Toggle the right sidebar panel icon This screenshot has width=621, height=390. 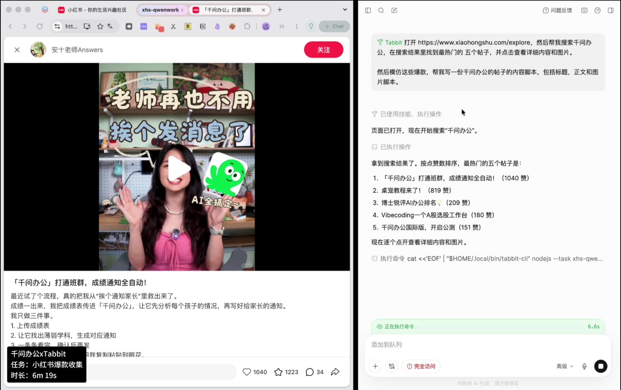click(x=611, y=10)
